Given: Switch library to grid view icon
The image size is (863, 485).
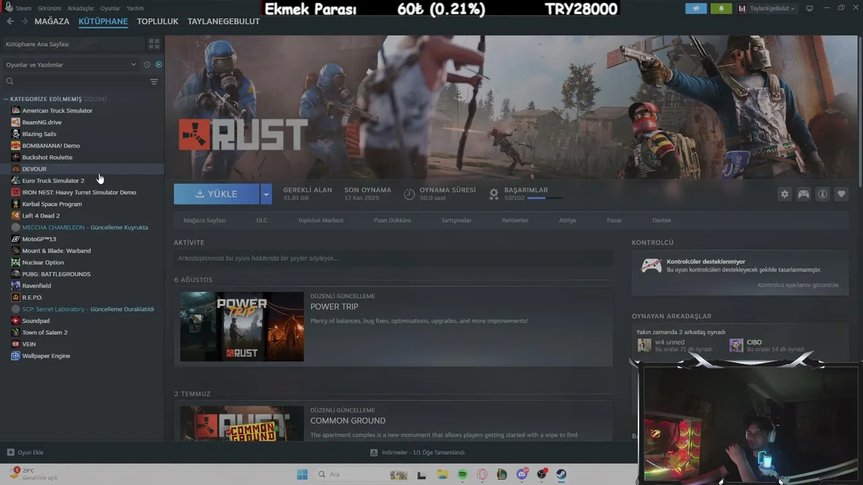Looking at the screenshot, I should coord(154,44).
